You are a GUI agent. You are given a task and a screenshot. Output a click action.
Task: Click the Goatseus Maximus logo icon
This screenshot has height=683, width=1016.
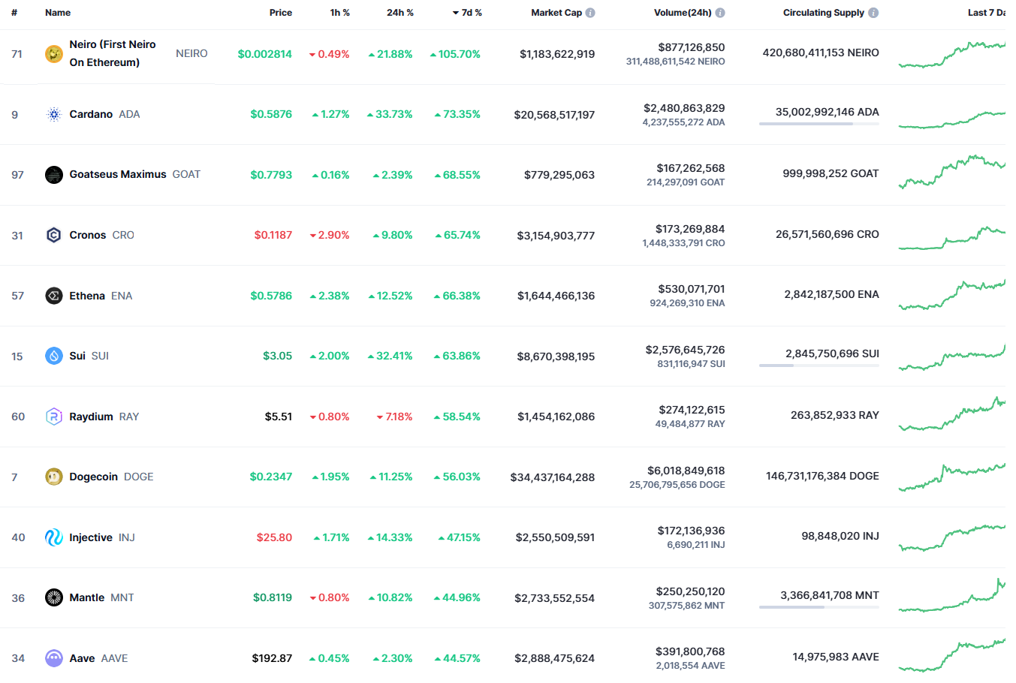pyautogui.click(x=54, y=175)
